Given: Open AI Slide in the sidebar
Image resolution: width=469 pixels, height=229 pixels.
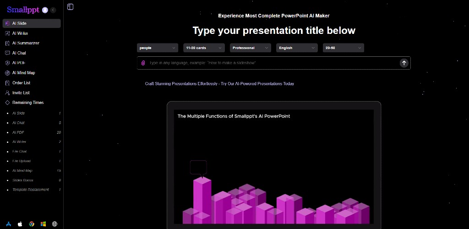Looking at the screenshot, I should [x=32, y=23].
